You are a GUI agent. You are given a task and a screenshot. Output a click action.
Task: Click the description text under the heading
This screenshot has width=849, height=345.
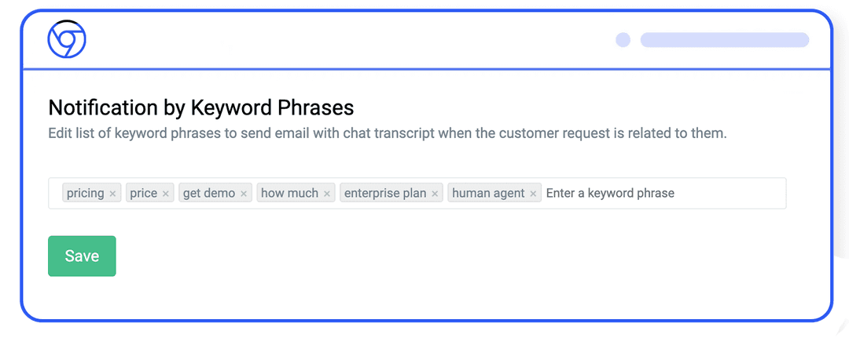pos(388,133)
